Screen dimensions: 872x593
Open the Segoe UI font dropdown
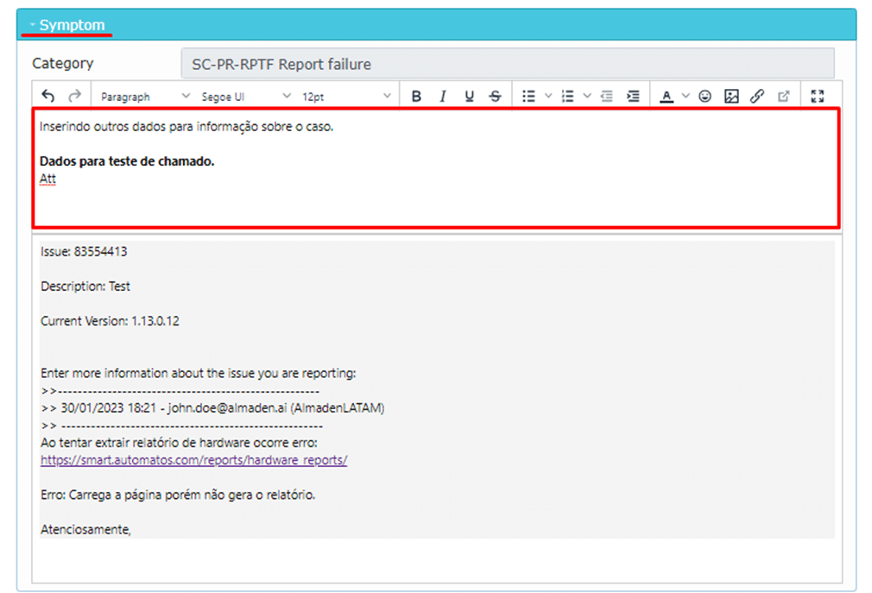click(246, 97)
